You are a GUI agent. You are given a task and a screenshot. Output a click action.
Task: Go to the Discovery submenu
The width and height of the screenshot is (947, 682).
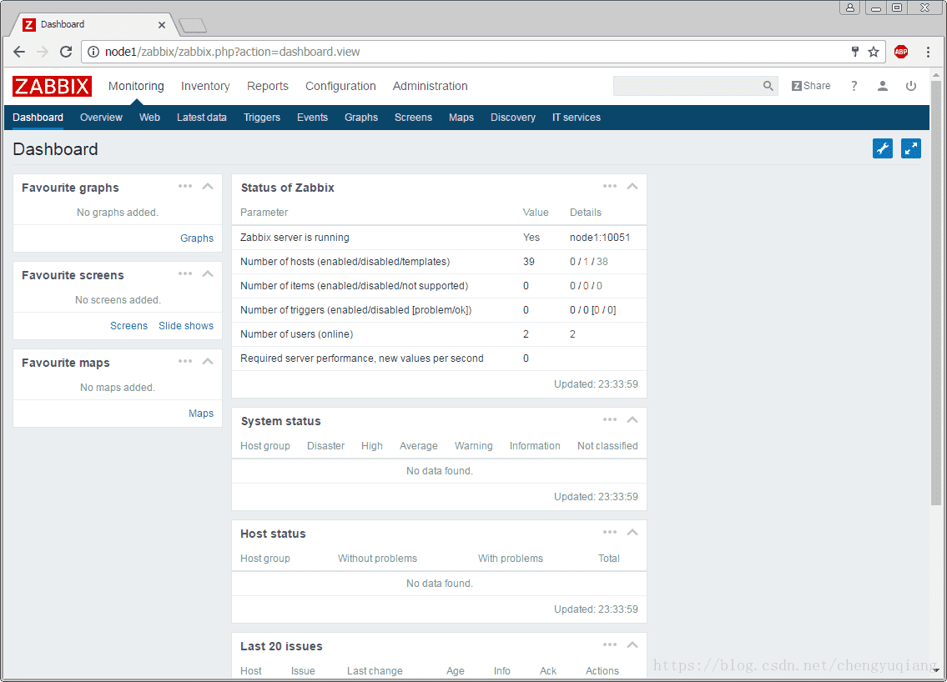[x=513, y=118]
